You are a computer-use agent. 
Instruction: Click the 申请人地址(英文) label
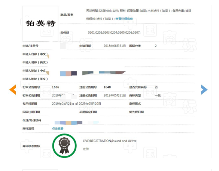(x=35, y=79)
